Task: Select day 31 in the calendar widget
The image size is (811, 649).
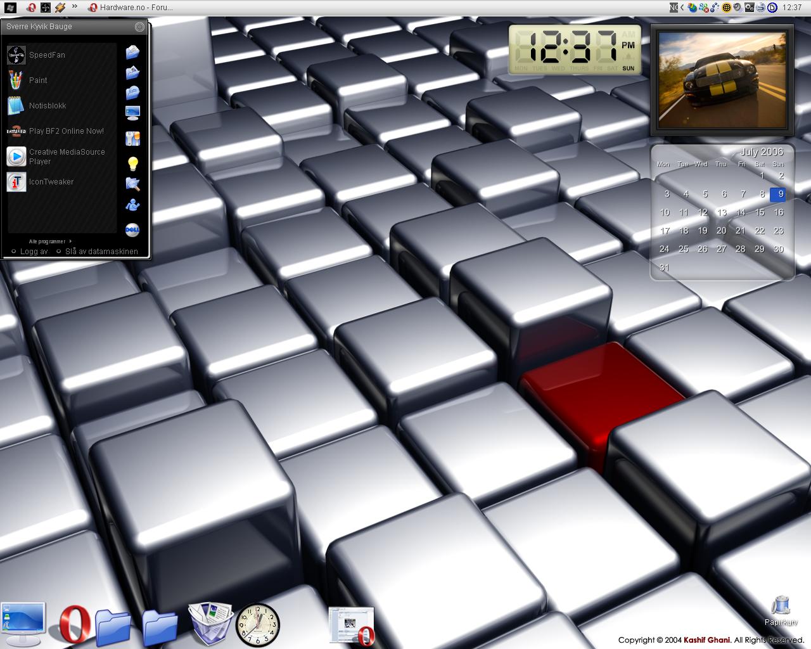Action: 664,267
